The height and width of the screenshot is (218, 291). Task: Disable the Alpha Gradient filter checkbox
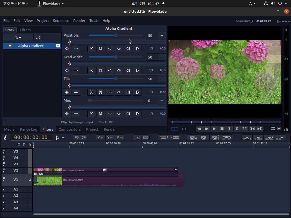pyautogui.click(x=58, y=46)
